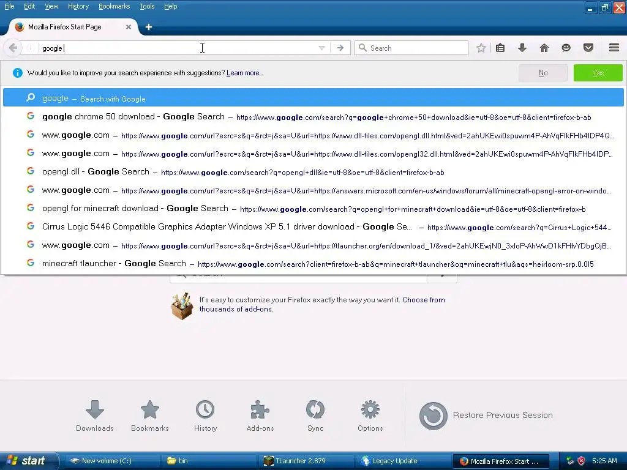Open a new tab with plus button
The width and height of the screenshot is (627, 470).
pos(148,27)
